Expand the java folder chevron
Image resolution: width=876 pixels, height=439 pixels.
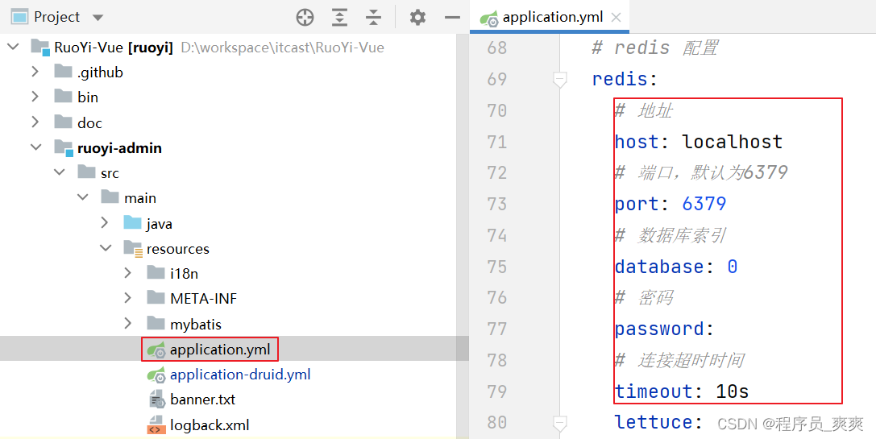pos(105,223)
